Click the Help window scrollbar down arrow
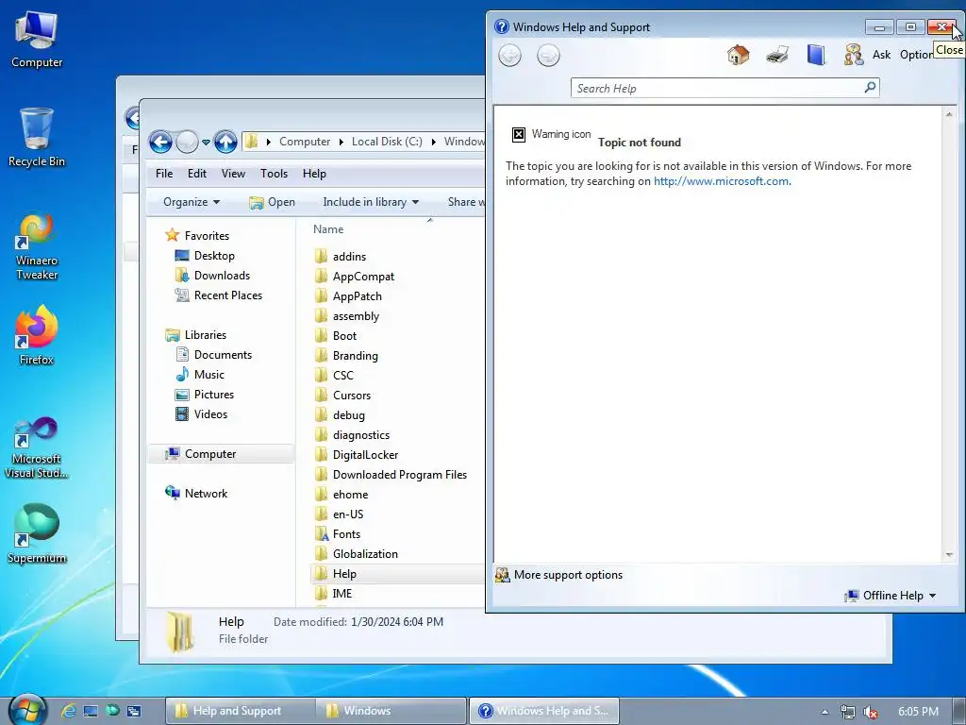966x725 pixels. pyautogui.click(x=949, y=555)
